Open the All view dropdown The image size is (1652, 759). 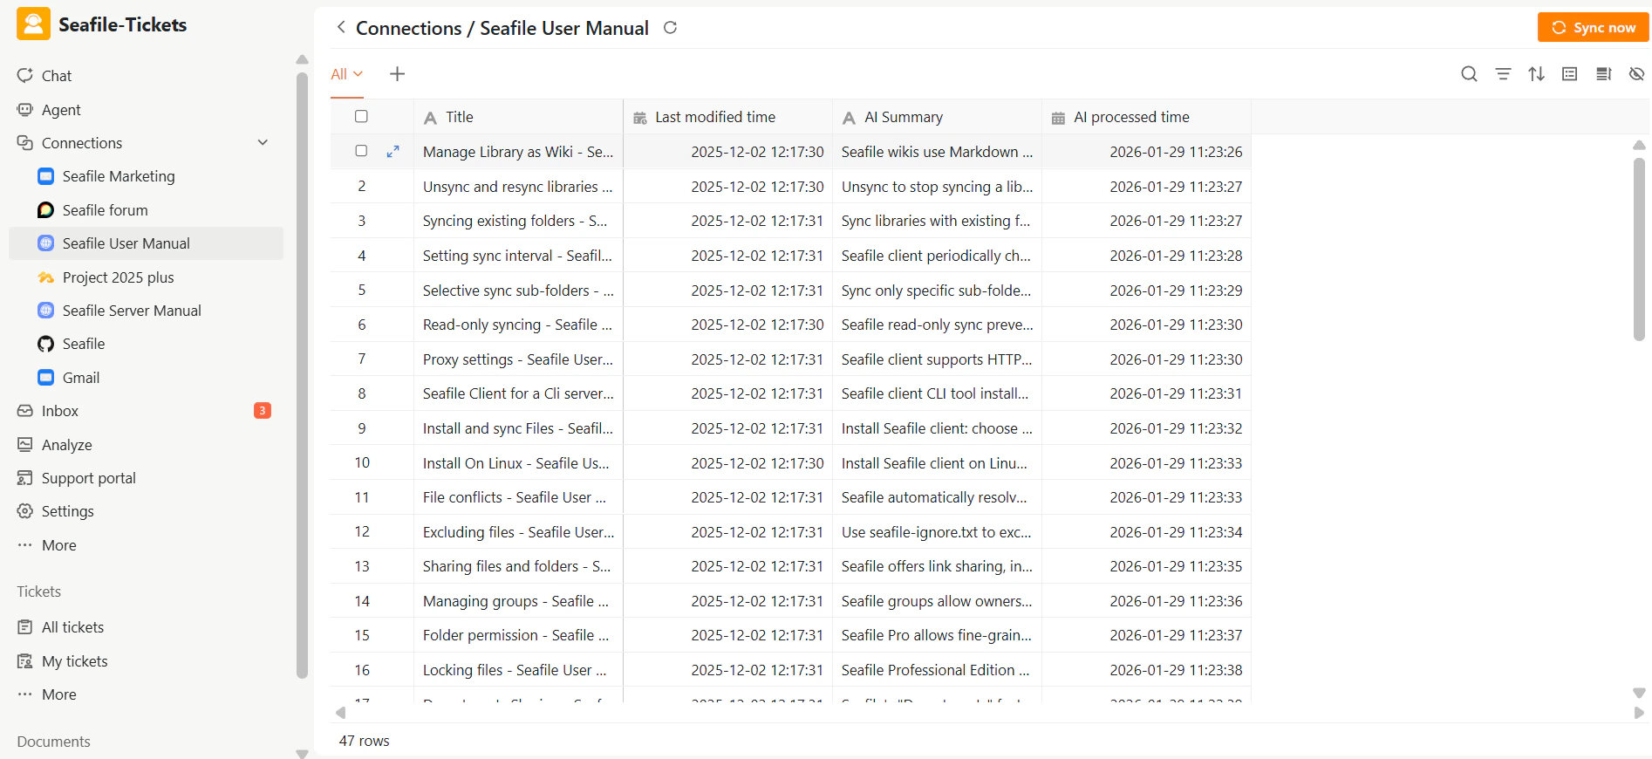346,74
